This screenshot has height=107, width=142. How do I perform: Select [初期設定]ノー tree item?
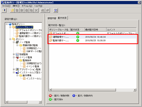(x=34, y=48)
